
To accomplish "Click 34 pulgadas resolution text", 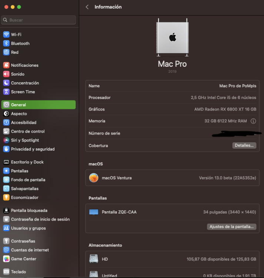I will click(230, 212).
